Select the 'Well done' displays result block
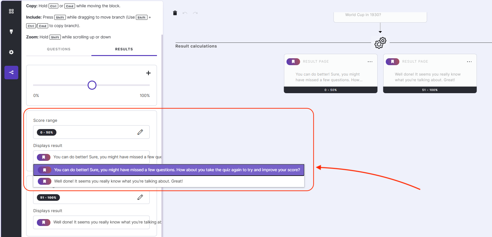 tap(91, 222)
